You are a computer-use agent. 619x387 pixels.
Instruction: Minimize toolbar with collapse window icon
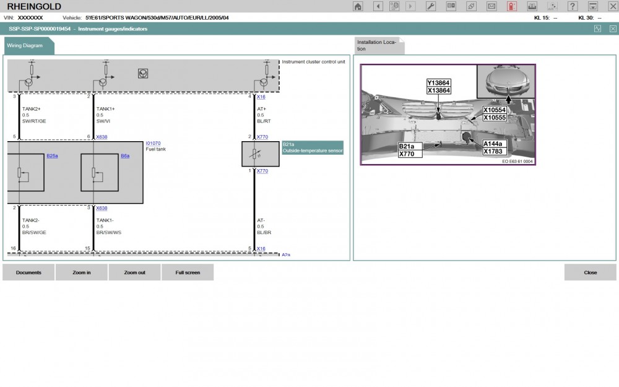point(592,6)
